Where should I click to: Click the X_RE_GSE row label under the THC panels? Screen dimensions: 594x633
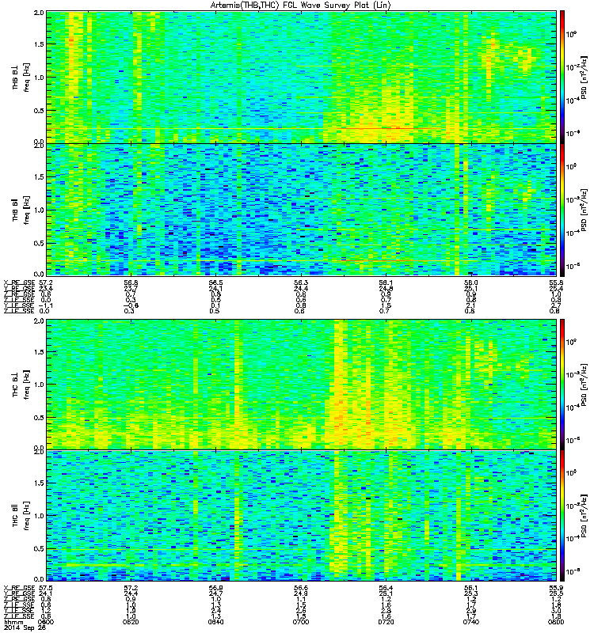point(19,588)
